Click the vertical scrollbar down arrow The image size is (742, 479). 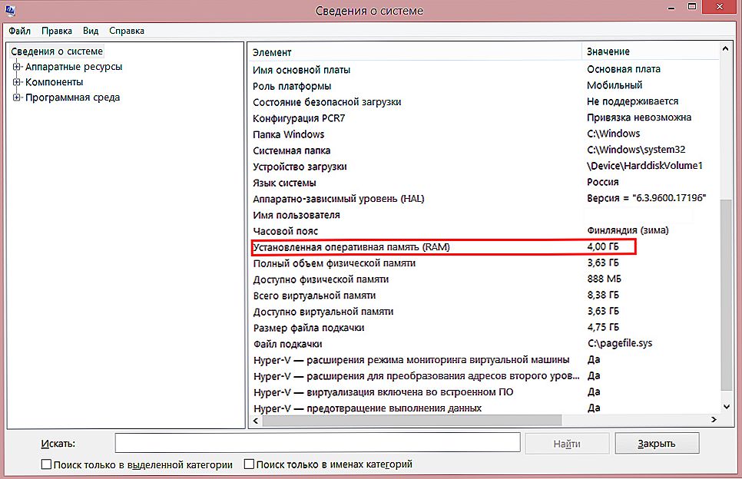point(726,407)
